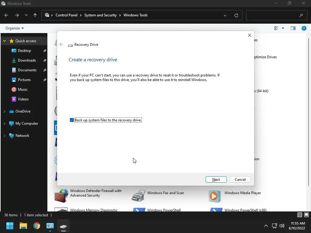Select Control Panel in breadcrumb
Screen dimensions: 311x233
[x=67, y=15]
